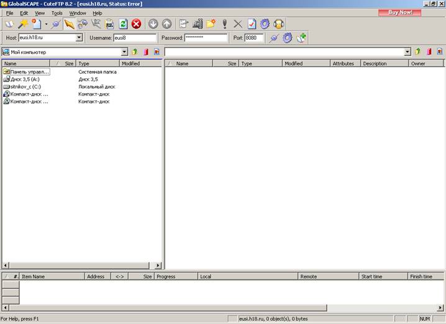Launch the Connection Wizard wand icon
The width and height of the screenshot is (446, 324).
23,24
